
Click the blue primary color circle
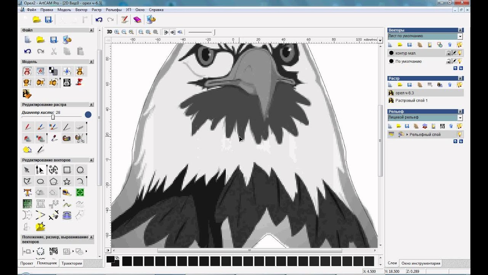click(x=88, y=115)
